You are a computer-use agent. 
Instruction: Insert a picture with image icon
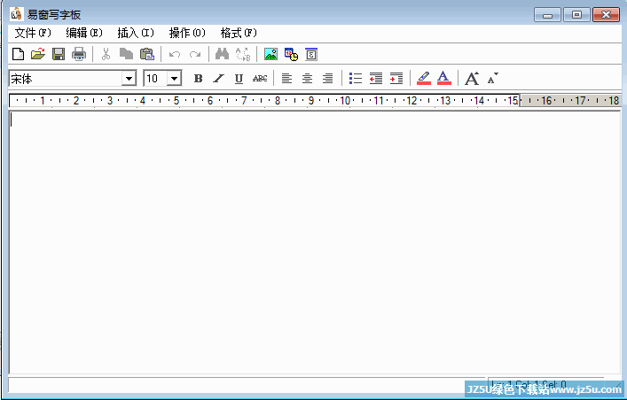tap(270, 54)
